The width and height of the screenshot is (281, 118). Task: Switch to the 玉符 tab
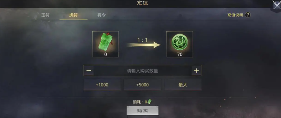click(x=45, y=15)
